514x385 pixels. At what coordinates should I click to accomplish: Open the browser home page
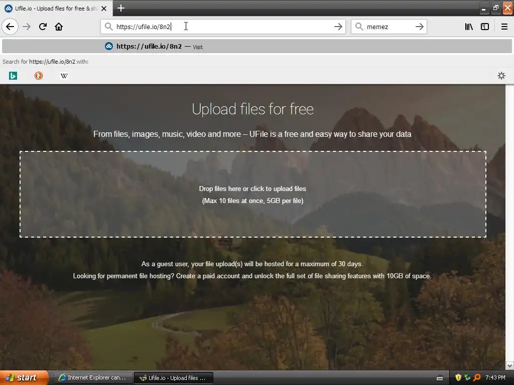(x=59, y=27)
